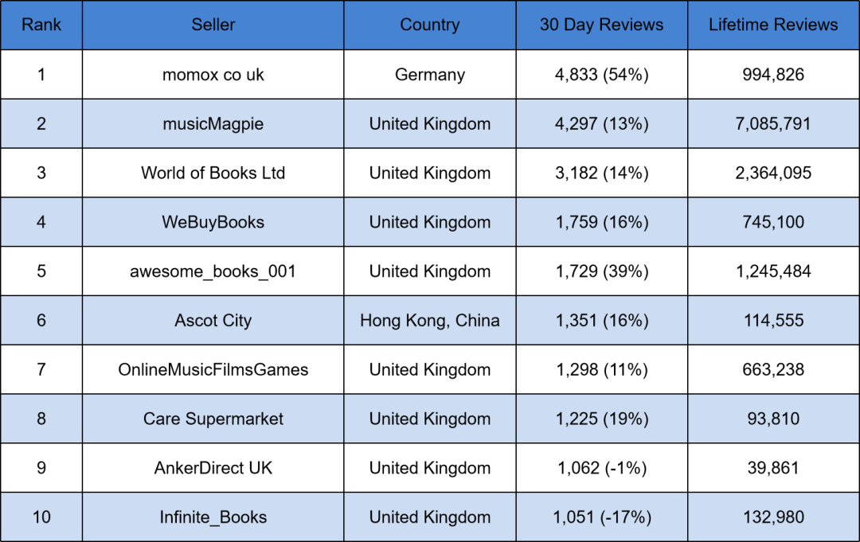Image resolution: width=860 pixels, height=542 pixels.
Task: Click the Hong Kong, China cell
Action: pos(429,320)
